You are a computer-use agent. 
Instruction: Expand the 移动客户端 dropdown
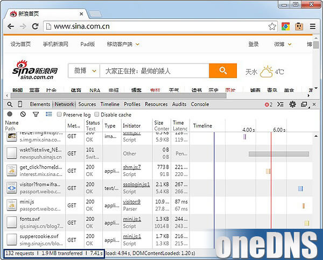(137, 44)
